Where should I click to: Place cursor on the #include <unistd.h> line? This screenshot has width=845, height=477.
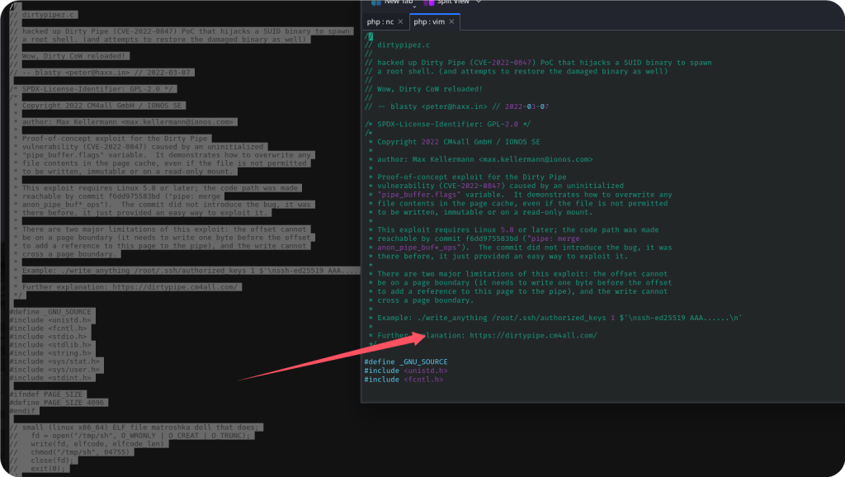pyautogui.click(x=406, y=370)
